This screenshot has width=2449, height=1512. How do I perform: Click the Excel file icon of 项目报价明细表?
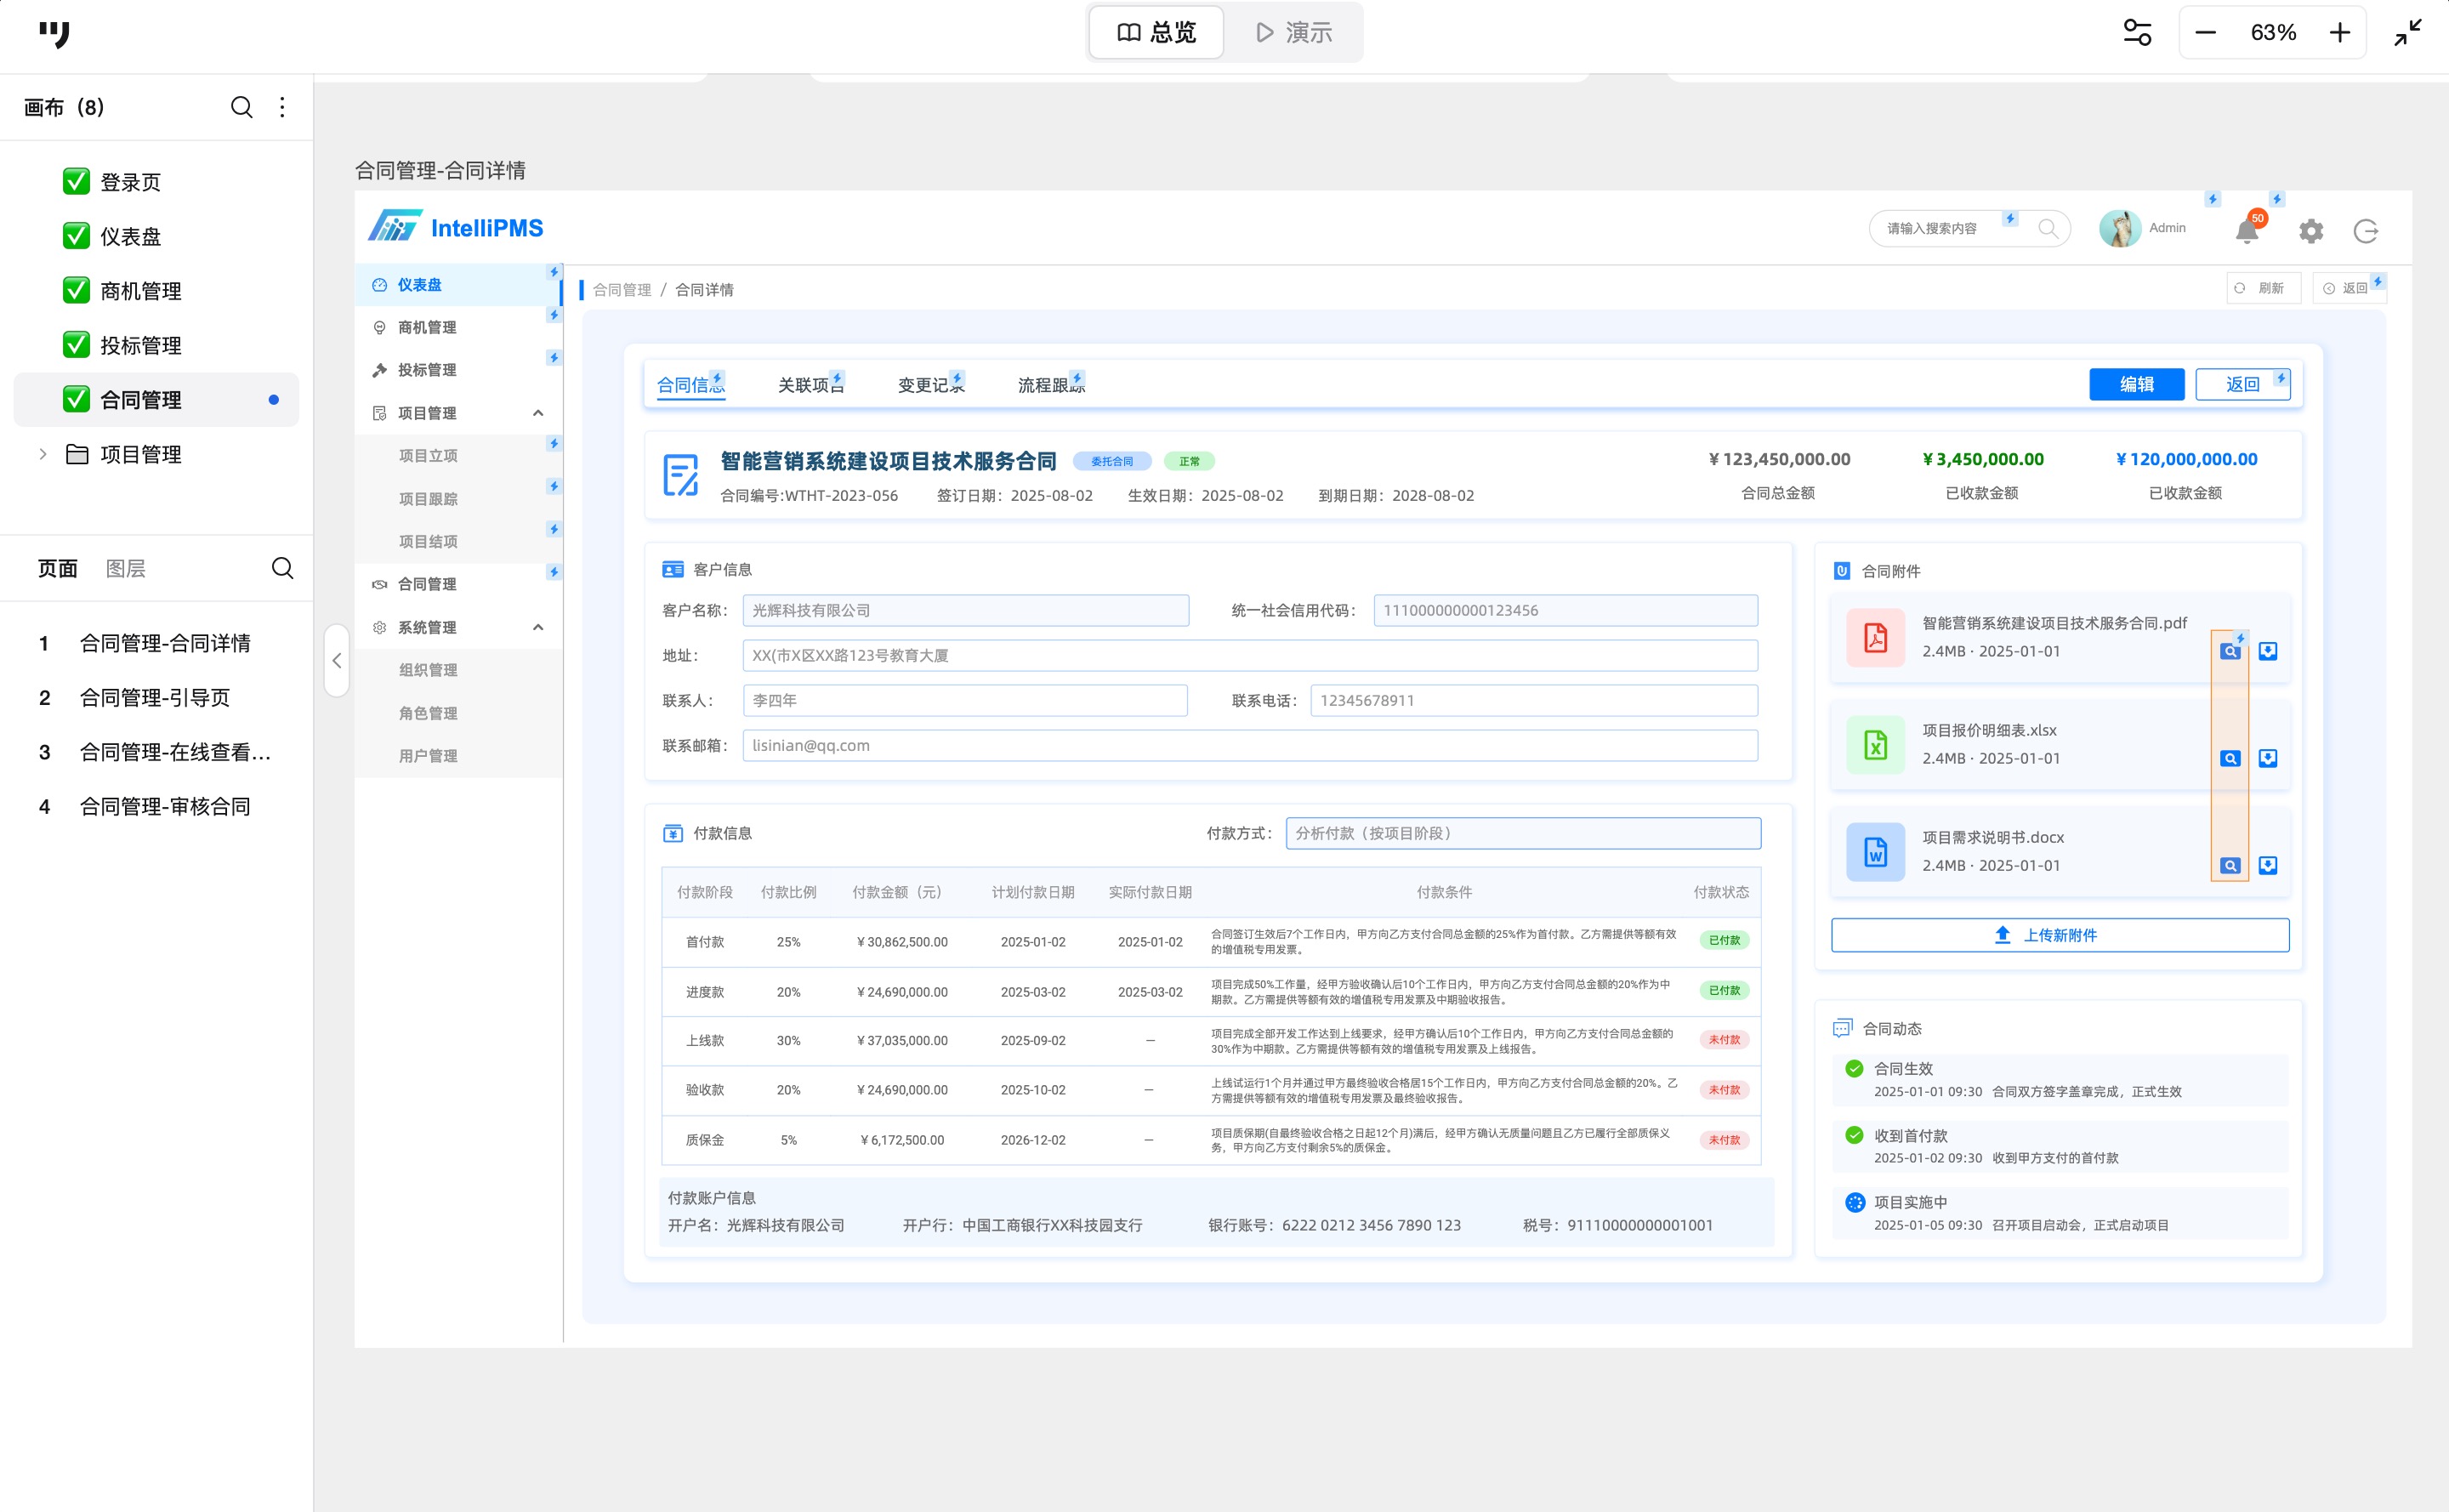point(1875,744)
